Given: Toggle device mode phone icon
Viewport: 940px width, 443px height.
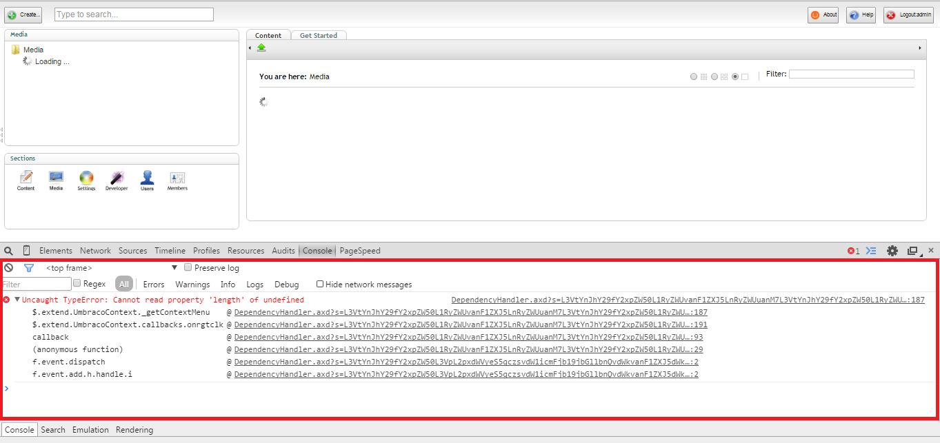Looking at the screenshot, I should pos(26,251).
